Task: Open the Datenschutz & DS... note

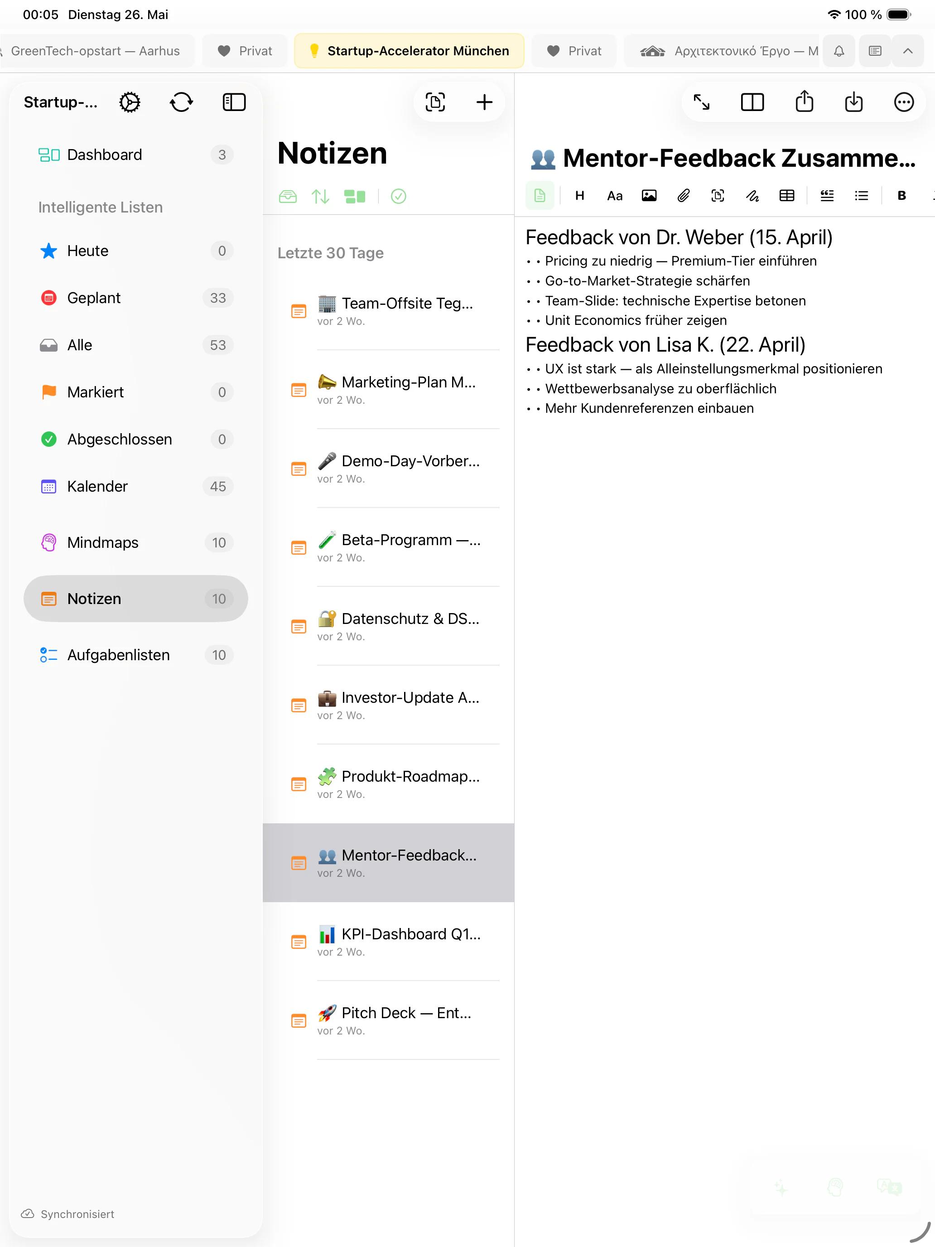Action: (388, 626)
